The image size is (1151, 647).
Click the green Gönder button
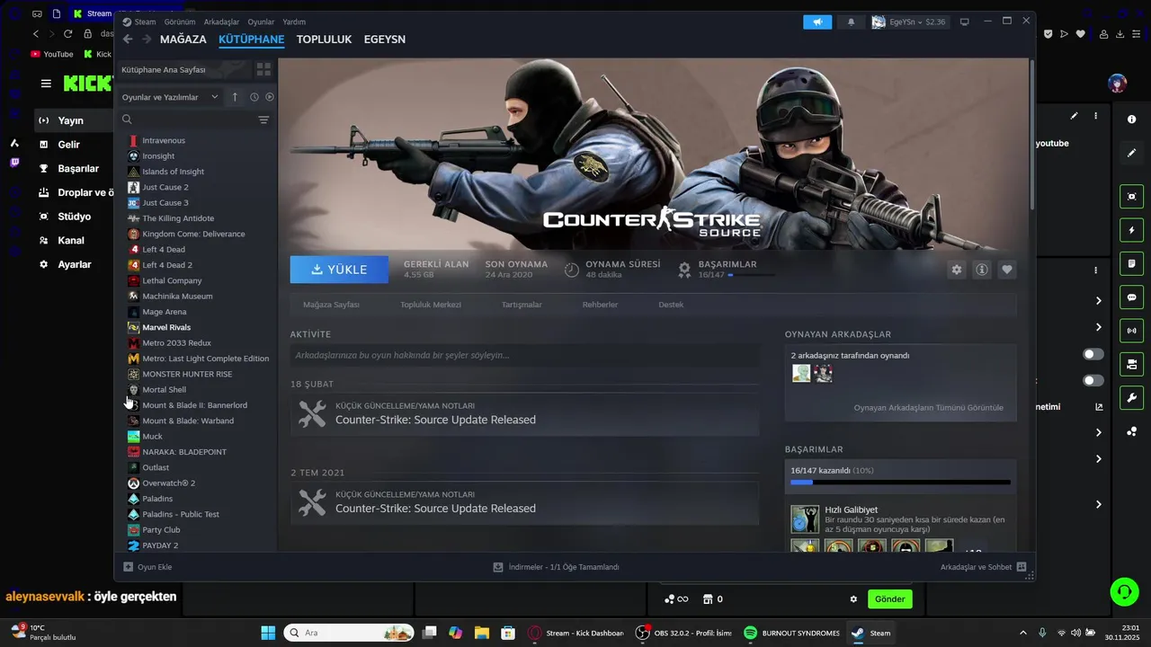(889, 598)
